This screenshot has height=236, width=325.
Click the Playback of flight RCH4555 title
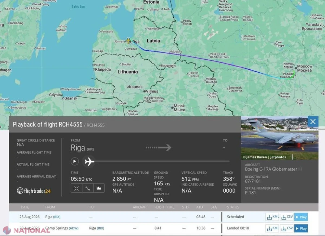point(48,125)
